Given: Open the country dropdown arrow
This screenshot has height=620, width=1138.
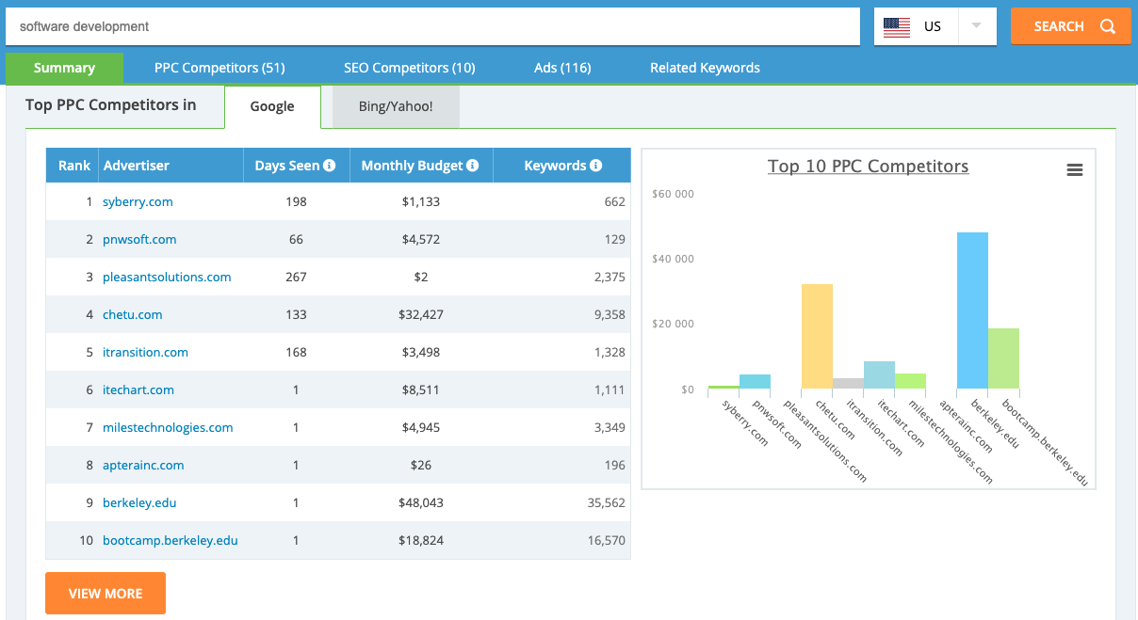Looking at the screenshot, I should point(977,26).
